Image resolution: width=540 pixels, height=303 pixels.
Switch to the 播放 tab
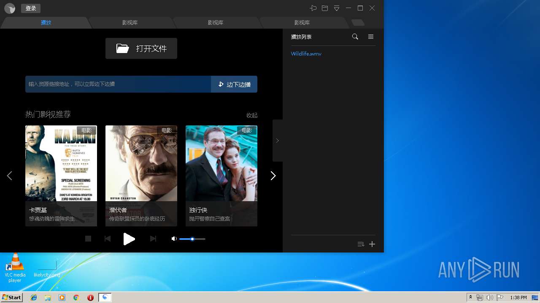click(x=46, y=23)
